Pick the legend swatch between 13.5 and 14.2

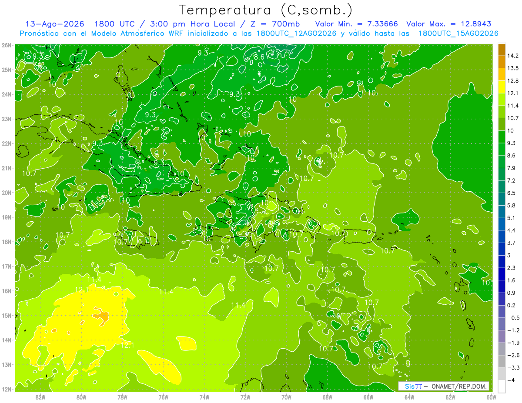click(502, 62)
